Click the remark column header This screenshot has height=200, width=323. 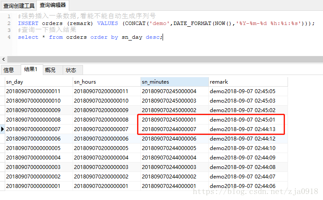pyautogui.click(x=248, y=82)
